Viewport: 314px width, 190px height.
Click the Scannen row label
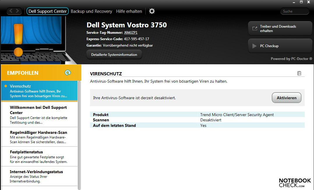101,120
